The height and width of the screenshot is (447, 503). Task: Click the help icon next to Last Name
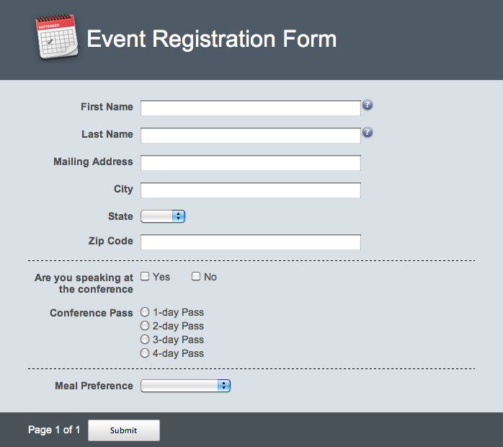pos(368,132)
